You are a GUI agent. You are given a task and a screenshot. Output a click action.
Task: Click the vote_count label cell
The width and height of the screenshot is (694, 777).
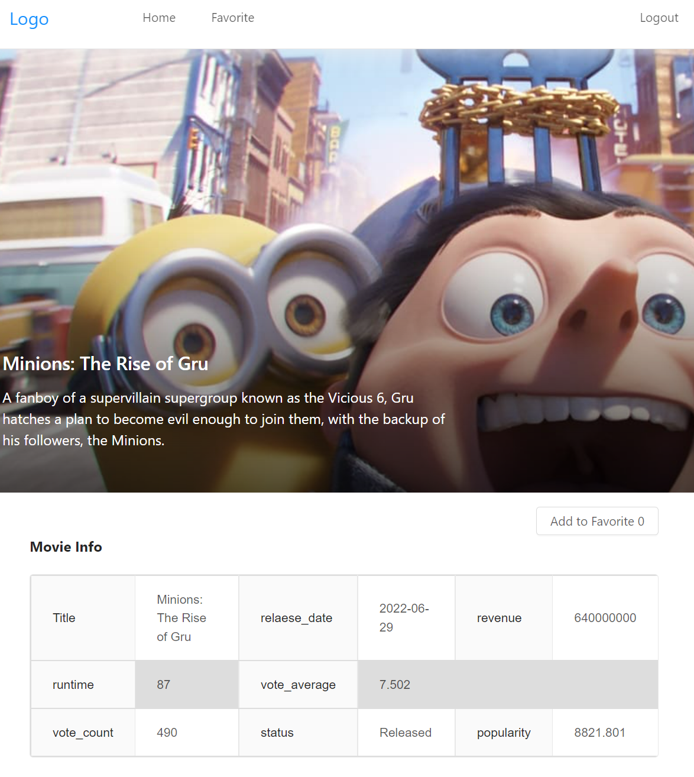[83, 733]
